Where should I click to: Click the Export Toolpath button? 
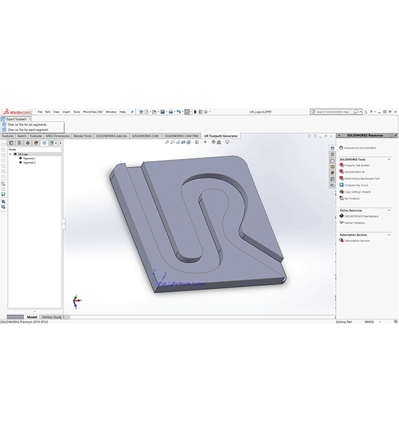(15, 119)
